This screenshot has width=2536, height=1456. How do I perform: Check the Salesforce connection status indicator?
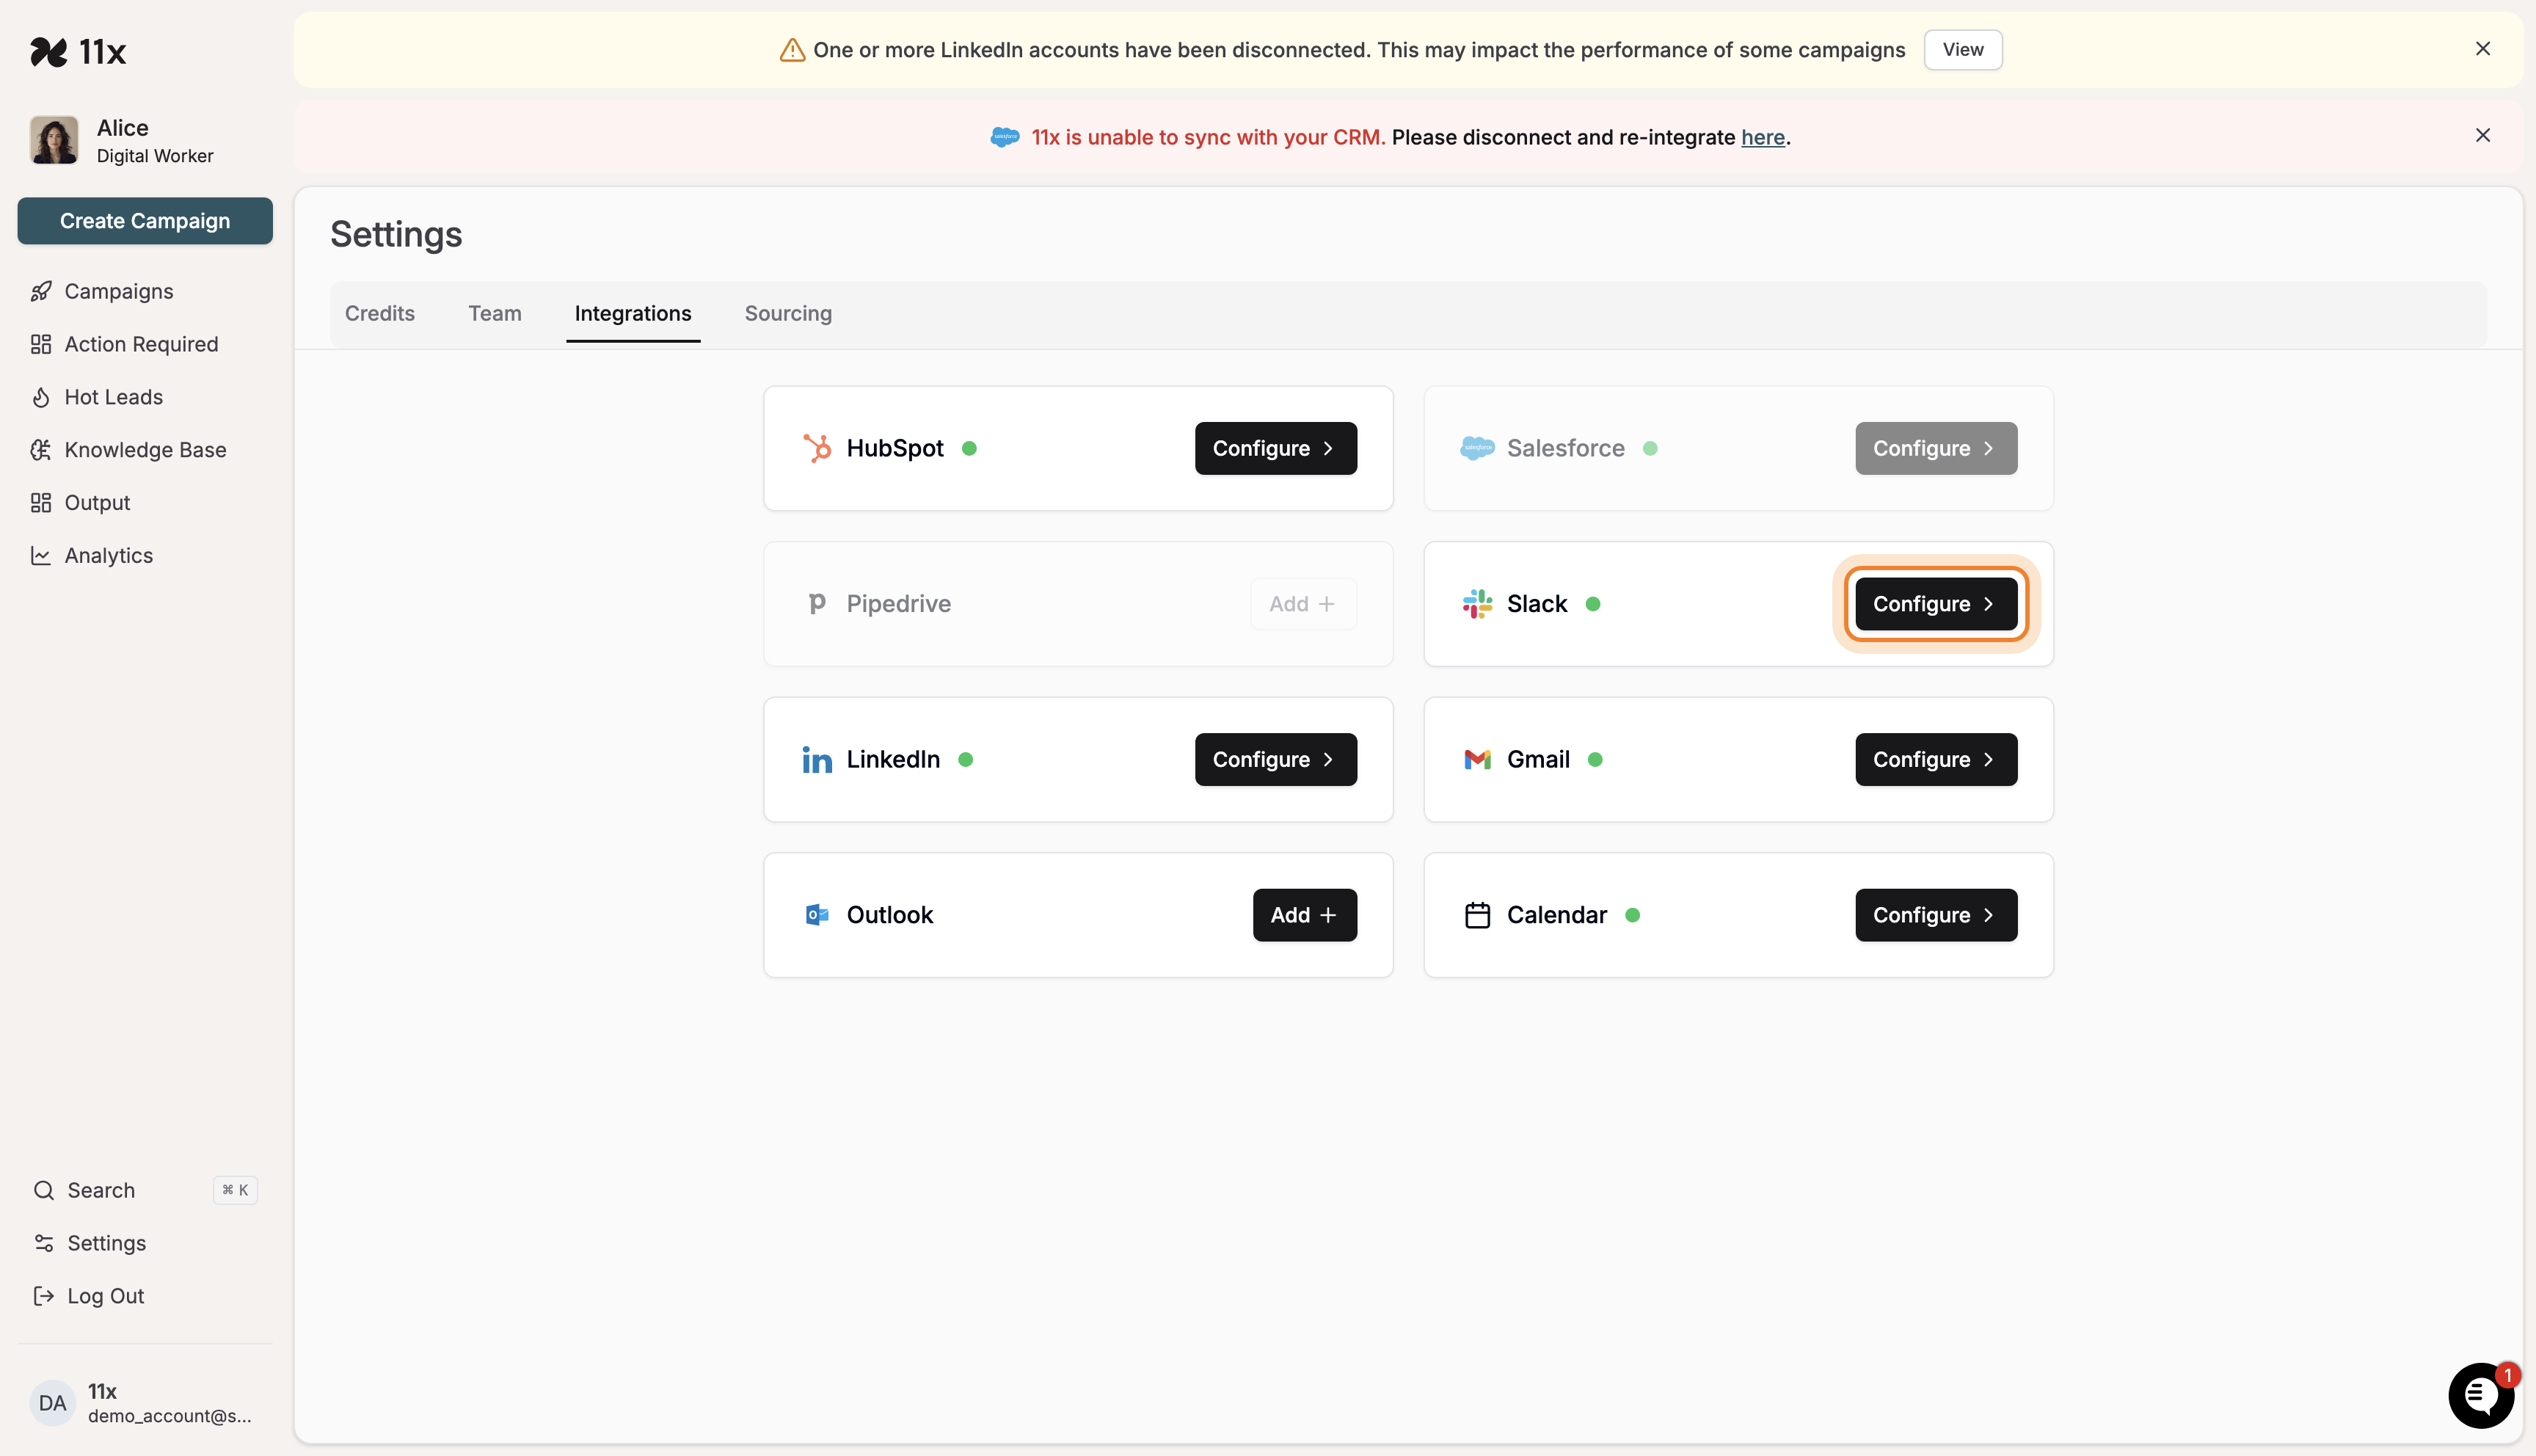[x=1650, y=448]
